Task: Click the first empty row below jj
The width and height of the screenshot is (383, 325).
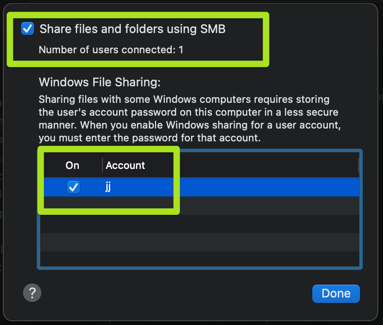Action: coord(200,206)
